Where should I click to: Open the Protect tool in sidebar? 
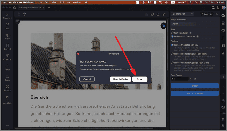tap(7, 88)
